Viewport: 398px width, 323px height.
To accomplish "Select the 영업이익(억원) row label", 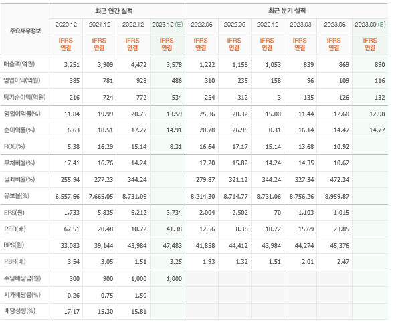I will pos(22,80).
